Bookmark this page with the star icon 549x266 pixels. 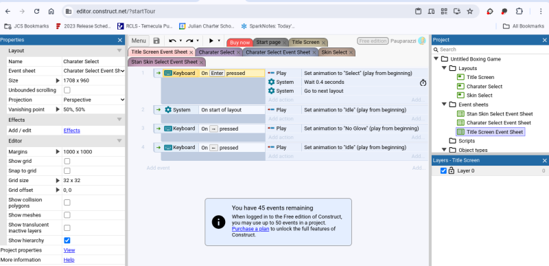click(x=470, y=11)
